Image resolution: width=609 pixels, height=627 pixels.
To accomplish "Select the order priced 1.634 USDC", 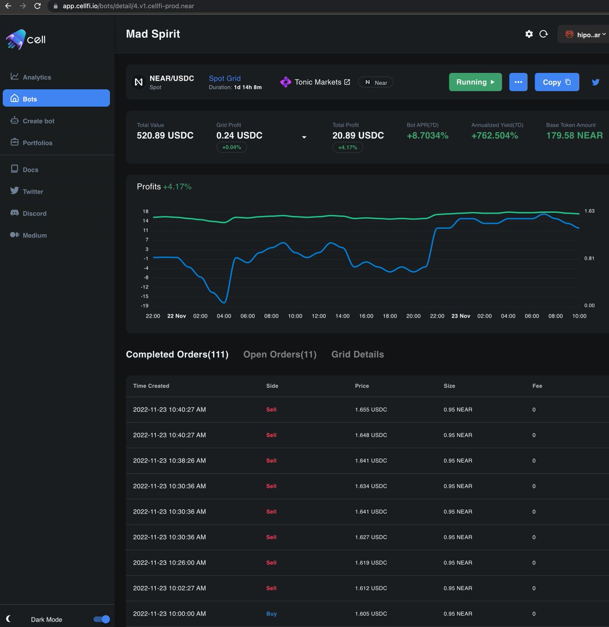I will [x=367, y=486].
